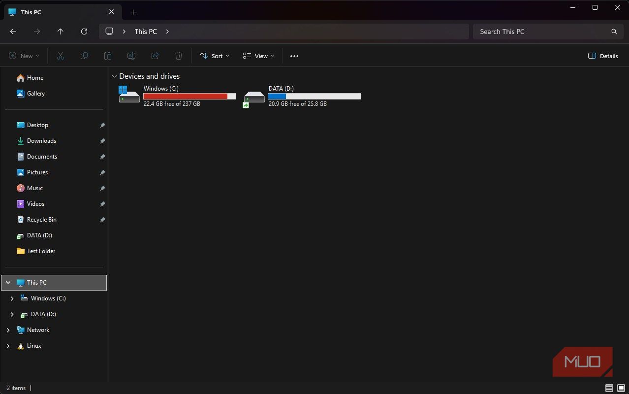Switch to large icons view in status bar
The image size is (629, 394).
click(x=621, y=388)
